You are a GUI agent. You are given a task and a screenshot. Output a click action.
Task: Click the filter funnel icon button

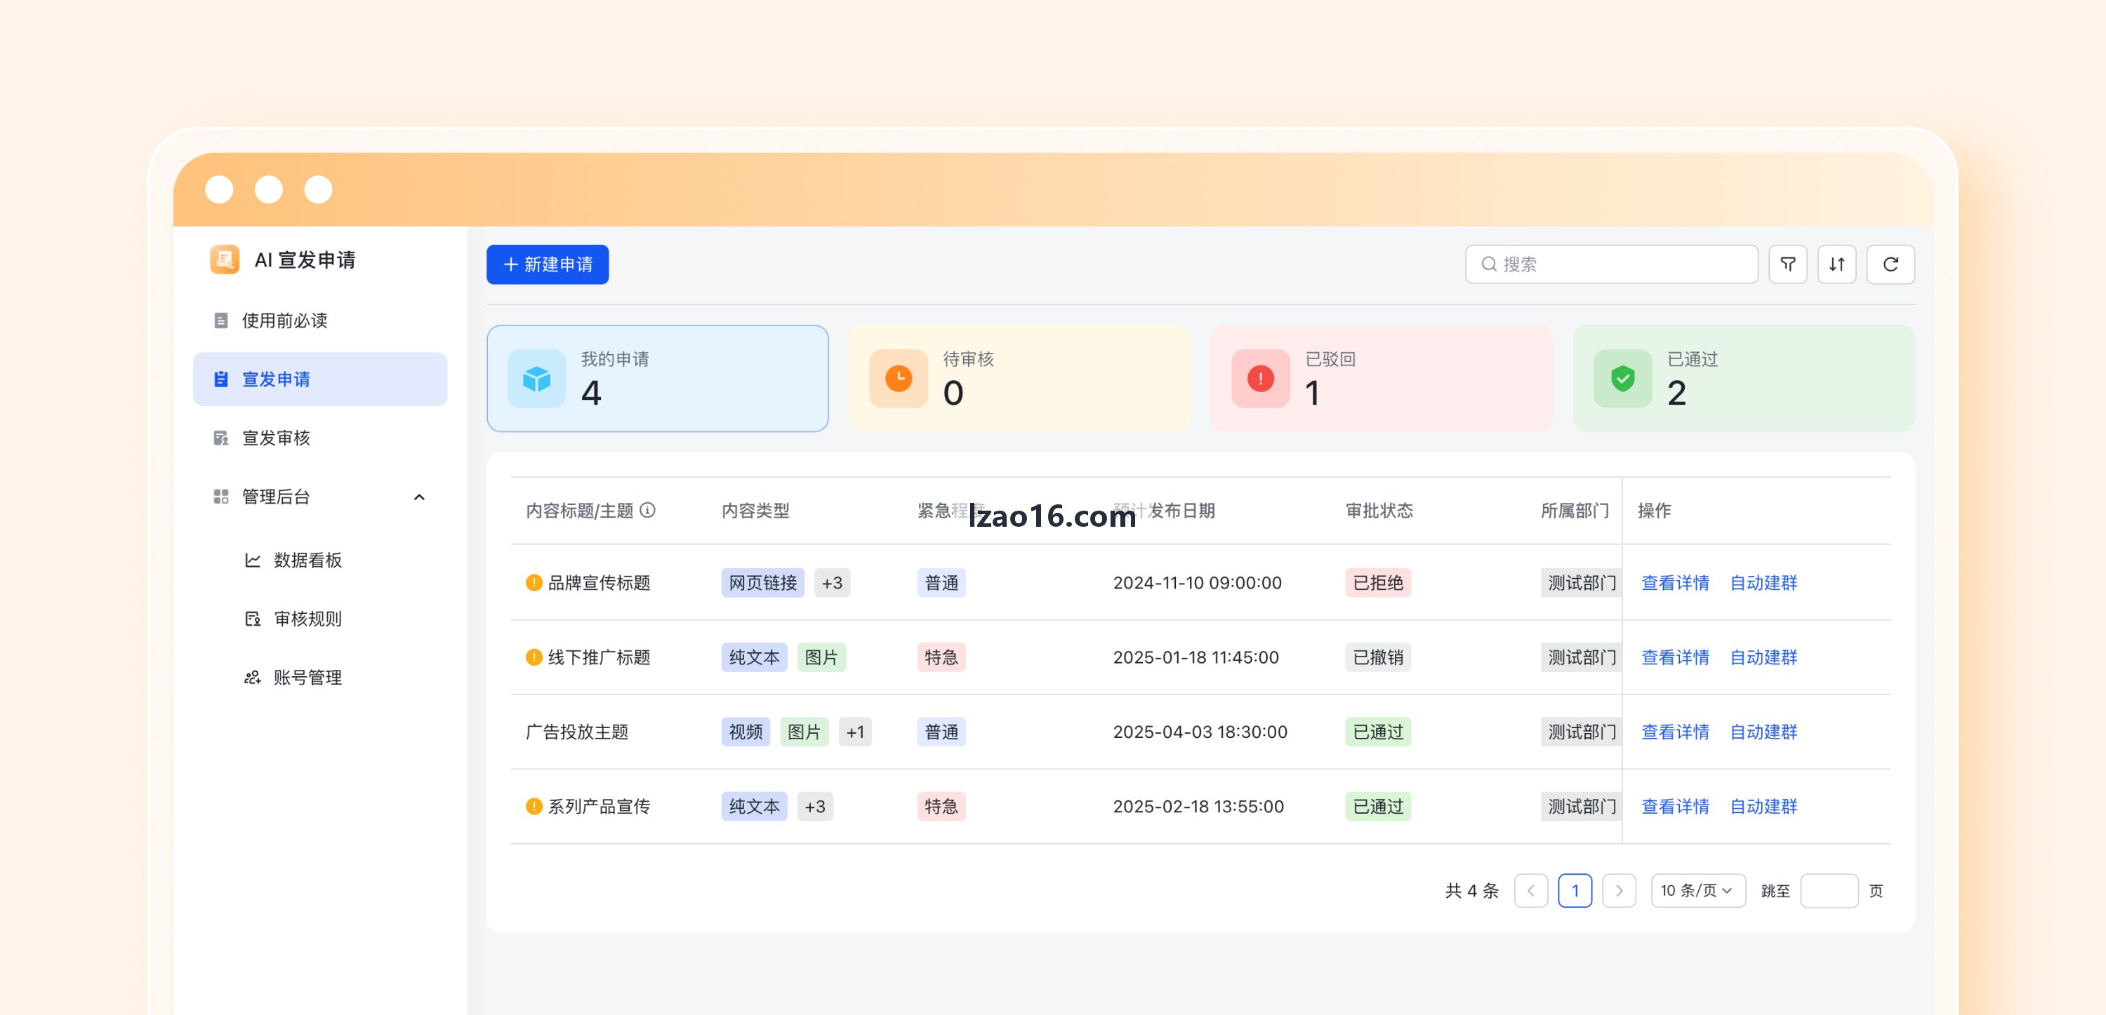[x=1787, y=264]
